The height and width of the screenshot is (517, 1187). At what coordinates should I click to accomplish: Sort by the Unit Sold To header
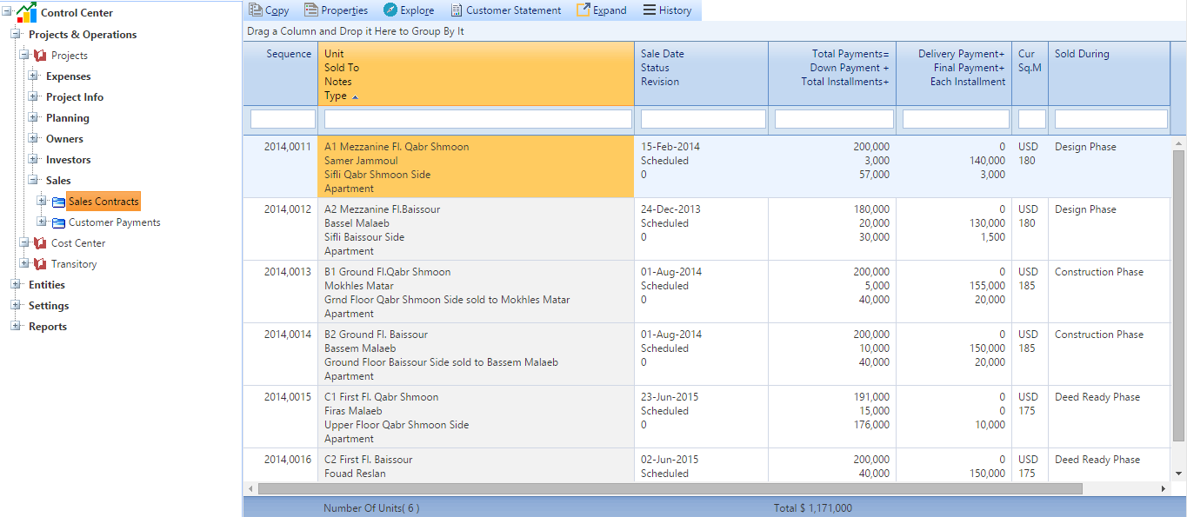coord(476,74)
